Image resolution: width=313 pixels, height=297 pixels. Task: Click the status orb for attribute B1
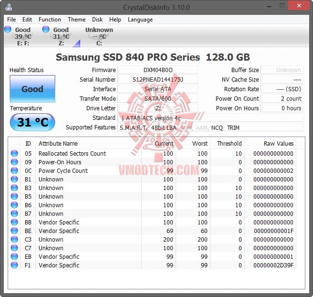pyautogui.click(x=14, y=179)
